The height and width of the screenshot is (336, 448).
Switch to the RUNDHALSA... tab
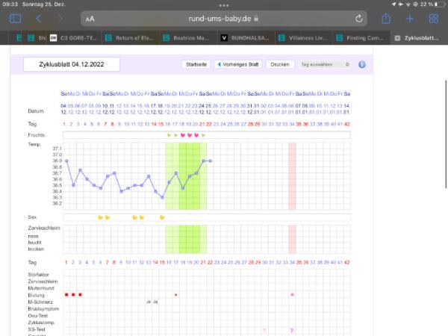[x=246, y=38]
